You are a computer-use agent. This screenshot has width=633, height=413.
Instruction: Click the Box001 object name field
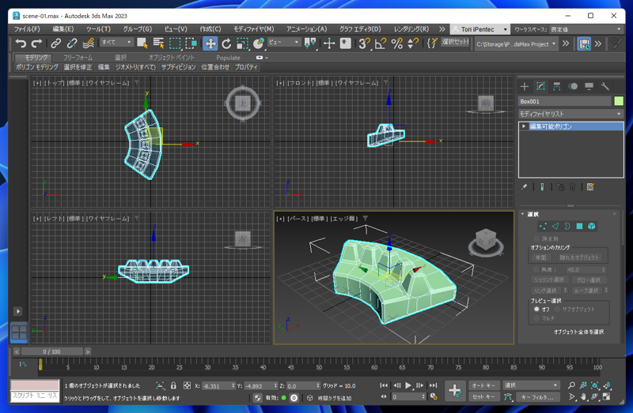click(x=565, y=101)
